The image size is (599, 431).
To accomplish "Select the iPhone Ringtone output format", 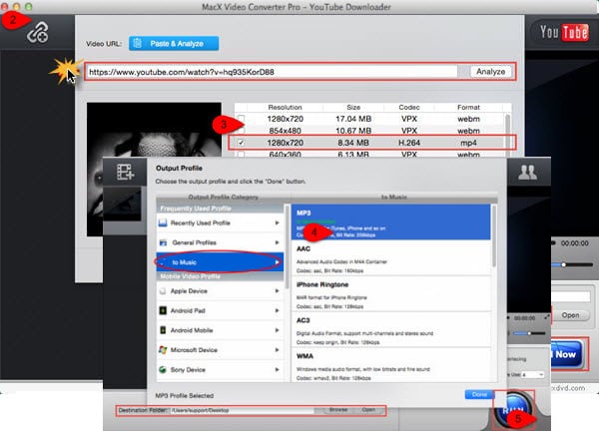I will [390, 294].
